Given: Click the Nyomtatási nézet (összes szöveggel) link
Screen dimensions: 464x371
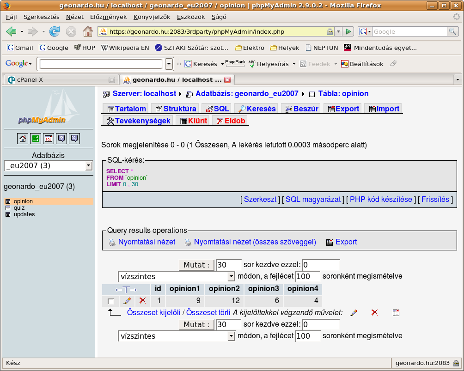Looking at the screenshot, I should coord(255,242).
